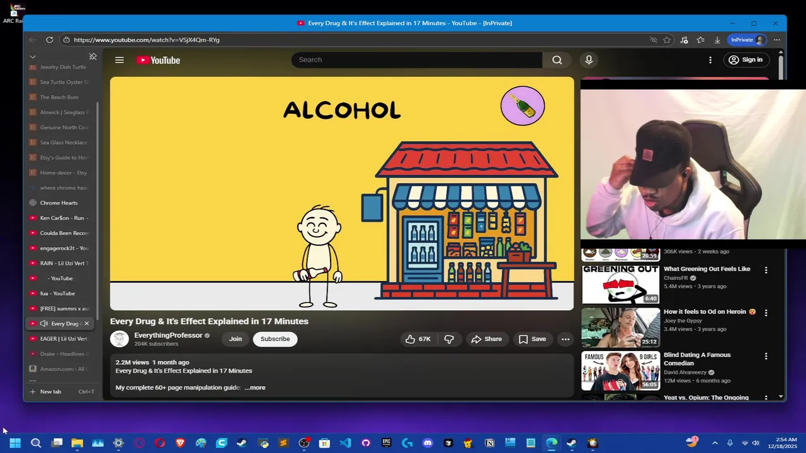The width and height of the screenshot is (806, 453).
Task: Close the Every Drug tab
Action: tap(86, 323)
